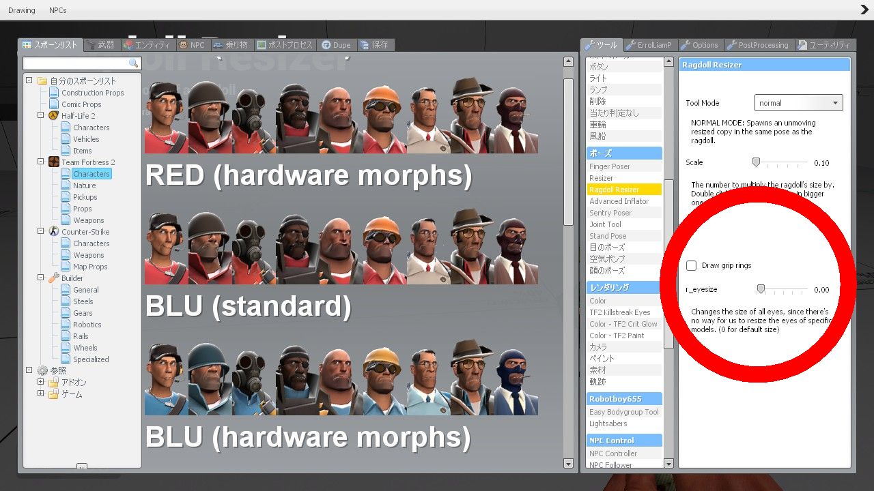This screenshot has width=874, height=491.
Task: Click the Counter-Strike icon in the tree
Action: point(54,232)
